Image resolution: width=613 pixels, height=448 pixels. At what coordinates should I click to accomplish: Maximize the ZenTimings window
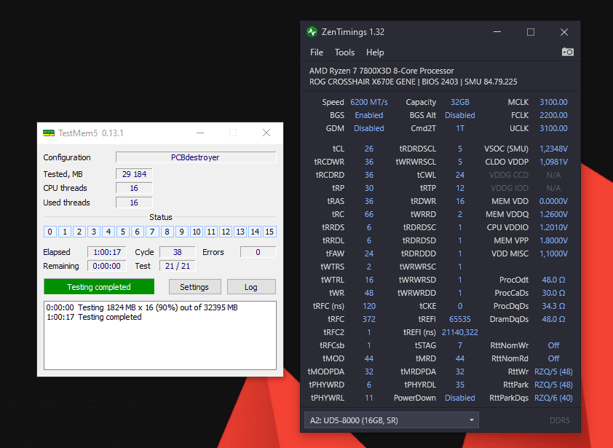[x=531, y=32]
